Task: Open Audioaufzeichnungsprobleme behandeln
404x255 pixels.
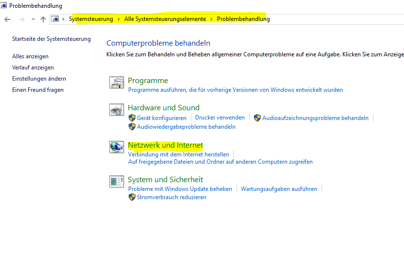Action: (315, 118)
